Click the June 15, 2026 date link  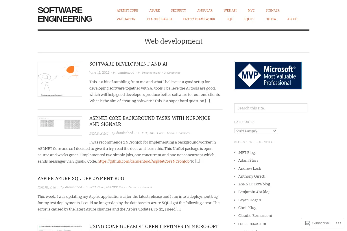pos(99,72)
